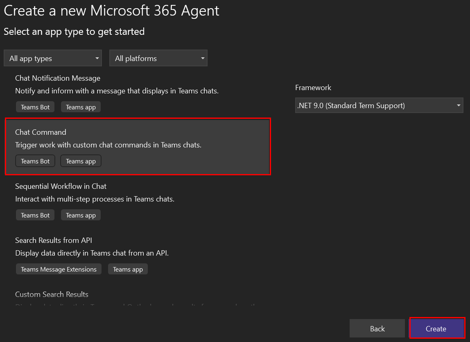The image size is (470, 342).
Task: Click Teams app tag under Chat Command
Action: click(x=81, y=161)
